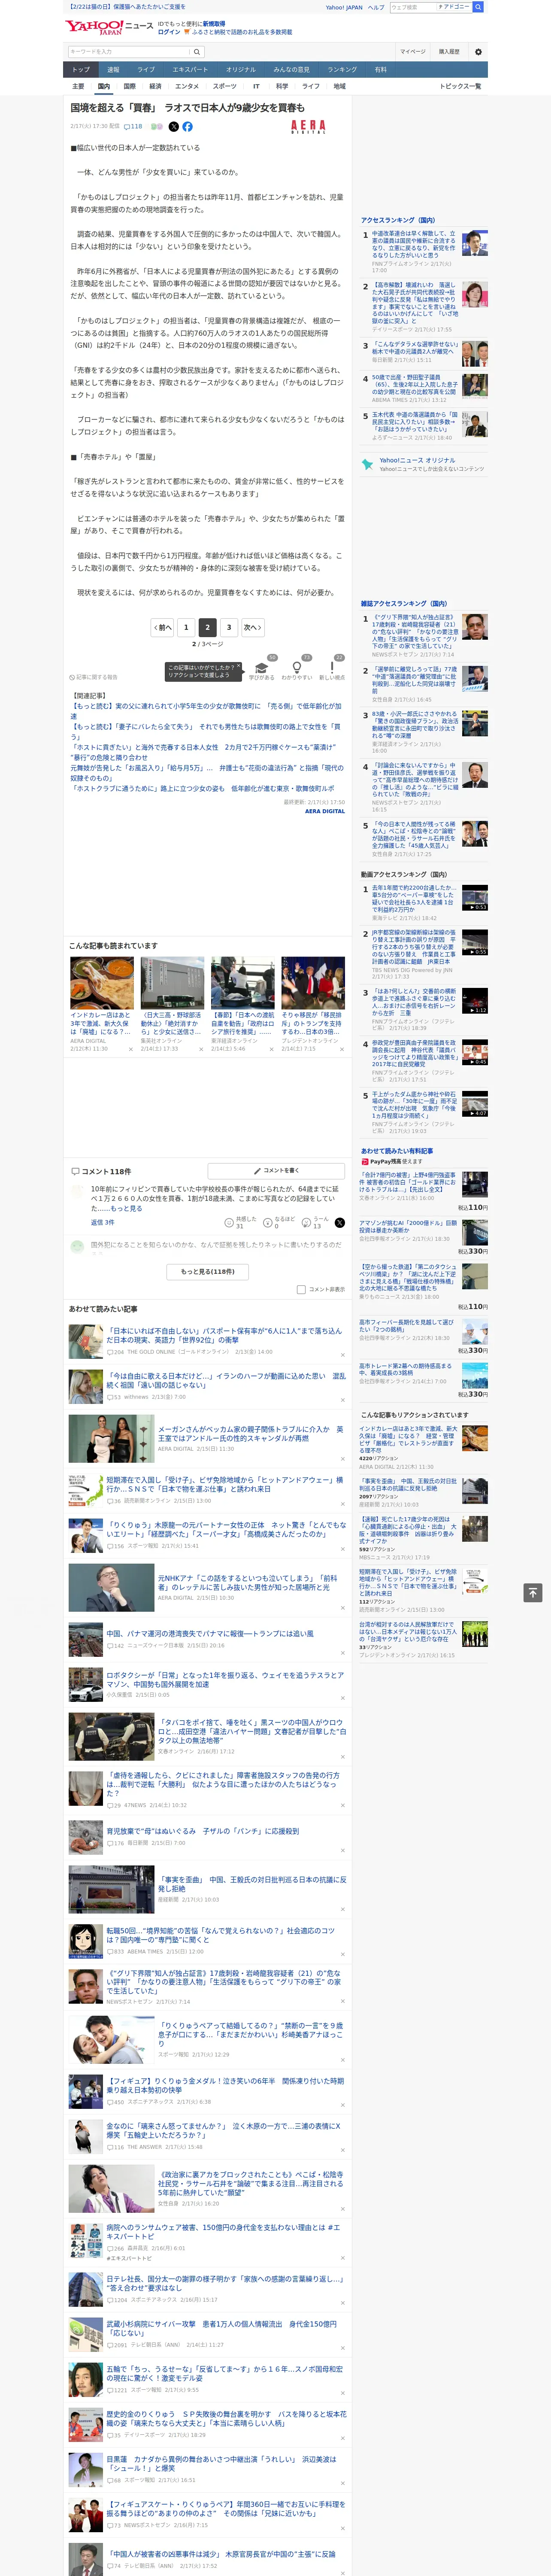
Task: Click the ログイン link
Action: click(x=169, y=32)
